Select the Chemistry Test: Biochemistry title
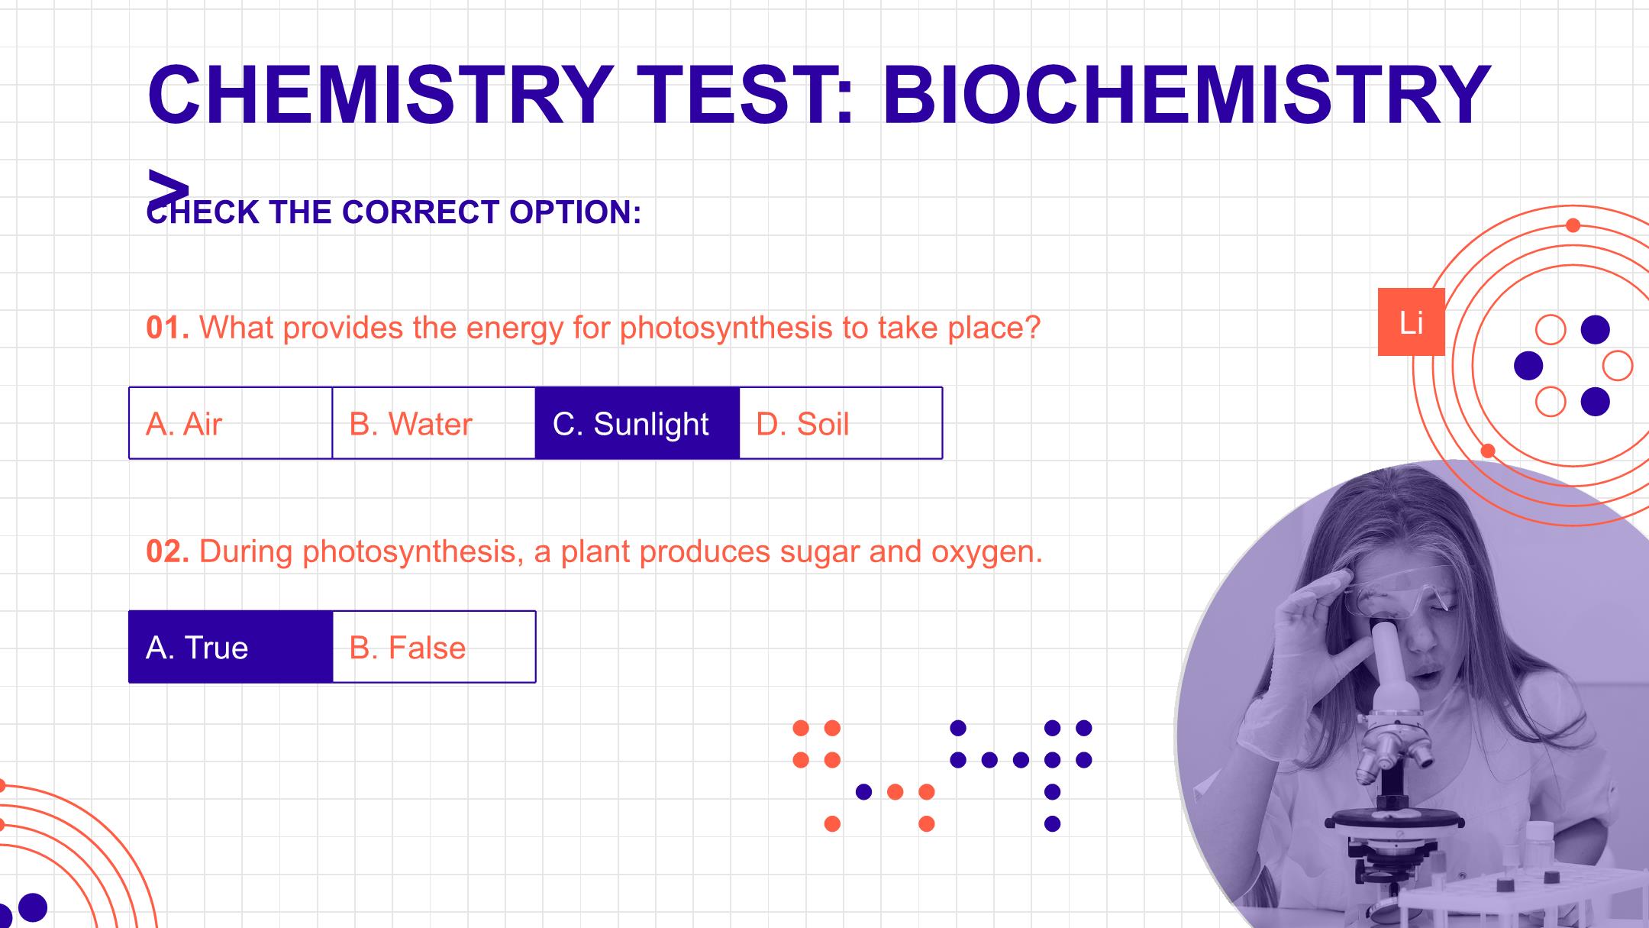The height and width of the screenshot is (928, 1649). (818, 95)
